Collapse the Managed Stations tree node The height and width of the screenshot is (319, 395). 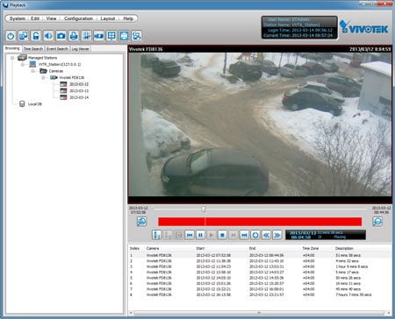pos(12,58)
